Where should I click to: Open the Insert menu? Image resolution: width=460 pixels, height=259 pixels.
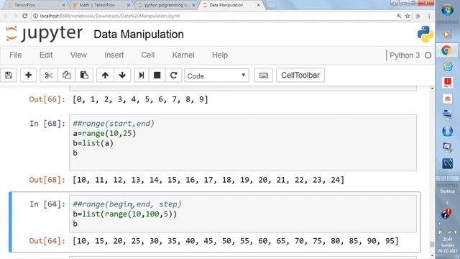pyautogui.click(x=114, y=55)
